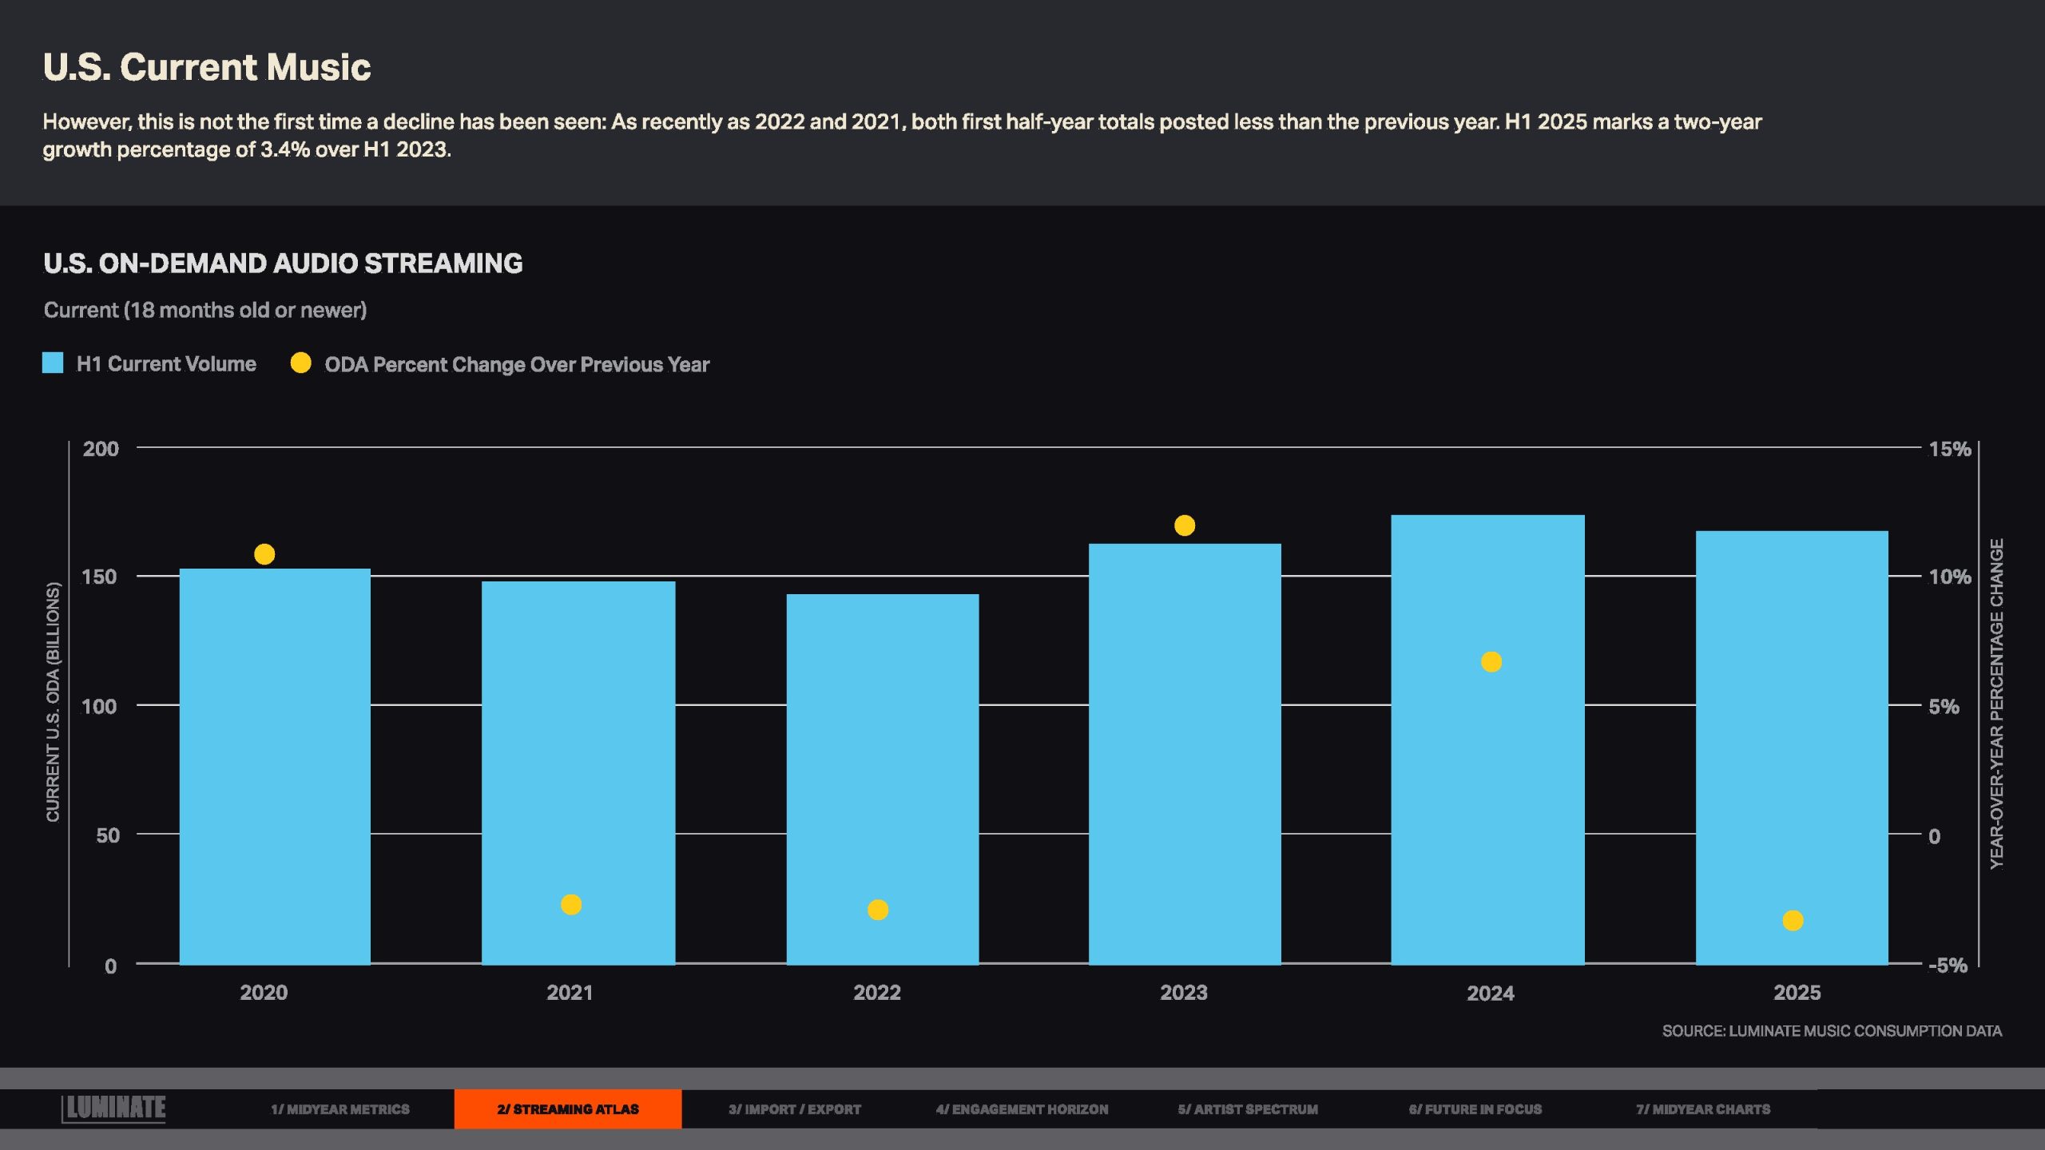Click the 2020 yellow percent change dot

coord(264,554)
